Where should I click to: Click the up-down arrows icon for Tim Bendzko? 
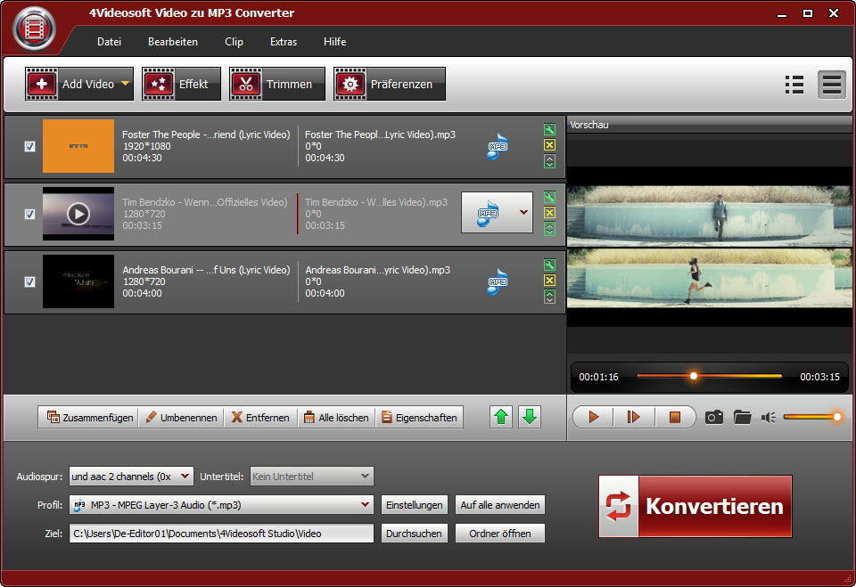(550, 229)
